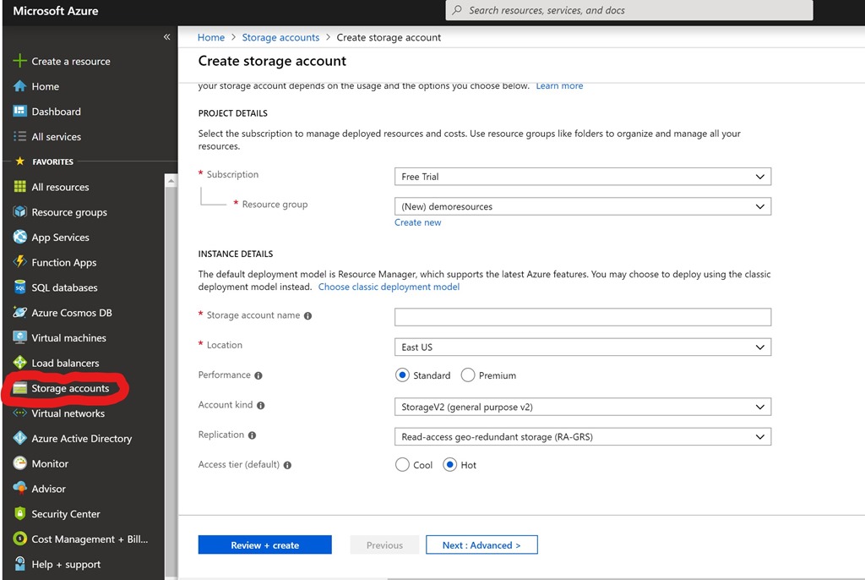This screenshot has width=865, height=580.
Task: Choose the Hot access tier
Action: click(449, 464)
